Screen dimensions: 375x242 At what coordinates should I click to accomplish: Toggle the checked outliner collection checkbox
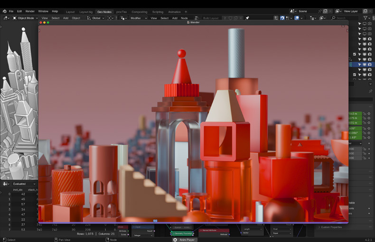(x=355, y=54)
